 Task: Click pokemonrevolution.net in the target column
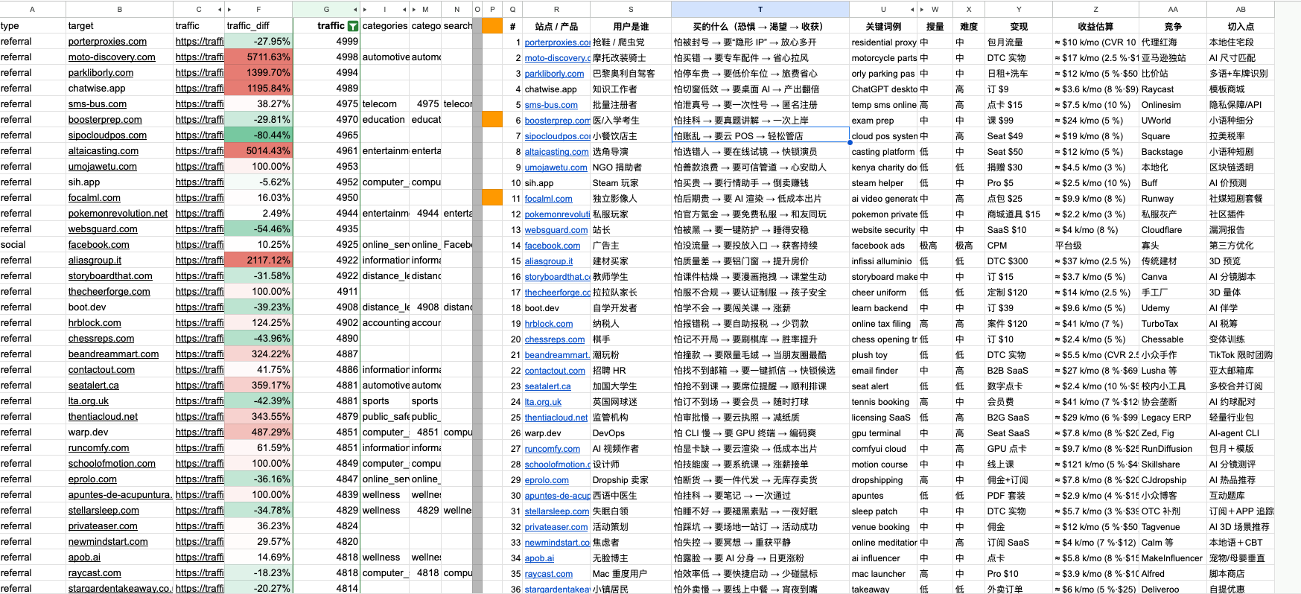click(x=118, y=214)
